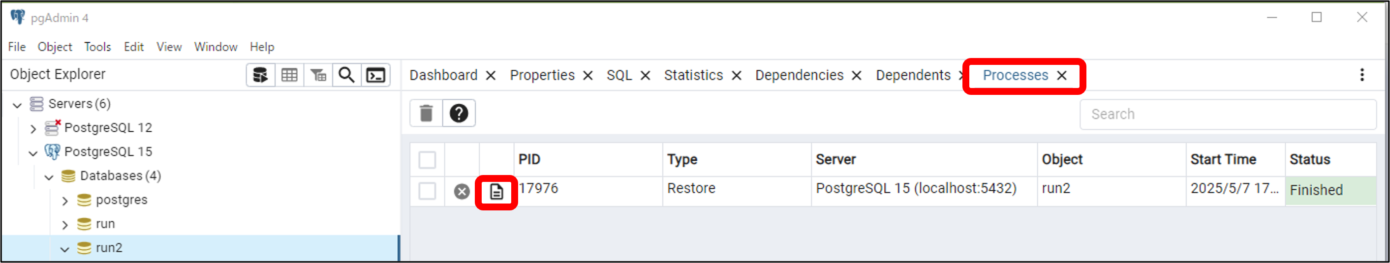Open the PSQL Tool terminal icon
This screenshot has height=263, width=1390.
point(375,75)
